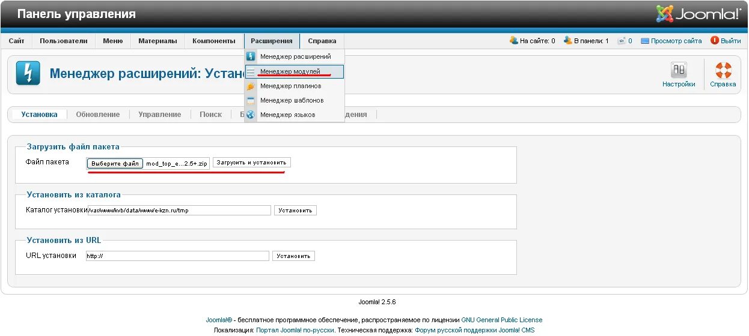Viewport: 749px width, 336px height.
Task: Click the Joomla!® footer link
Action: [219, 320]
